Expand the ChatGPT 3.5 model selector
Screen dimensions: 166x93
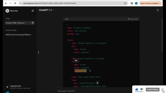47,10
